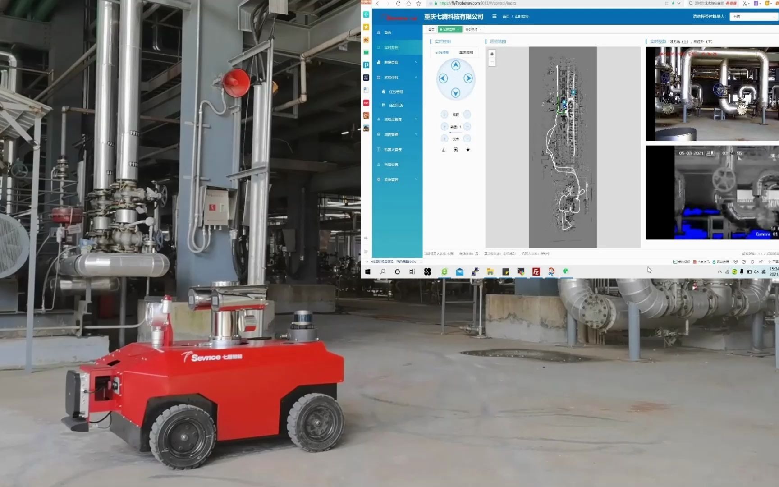Increase speed with the middle-row plus button

pos(444,127)
